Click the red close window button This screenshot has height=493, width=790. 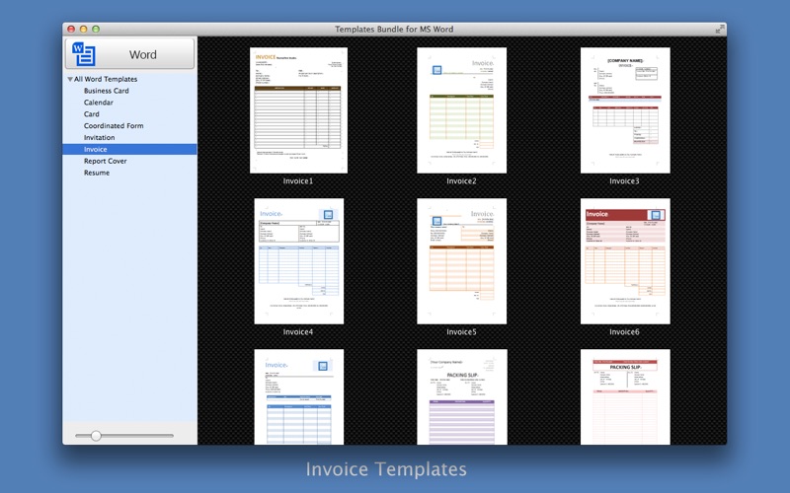click(71, 30)
